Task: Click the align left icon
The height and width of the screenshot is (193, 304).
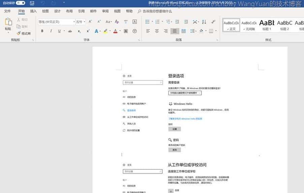Action: 148,31
